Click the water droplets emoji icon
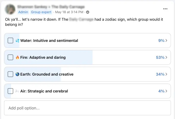Screen dimensions: 175x119 click(17, 41)
